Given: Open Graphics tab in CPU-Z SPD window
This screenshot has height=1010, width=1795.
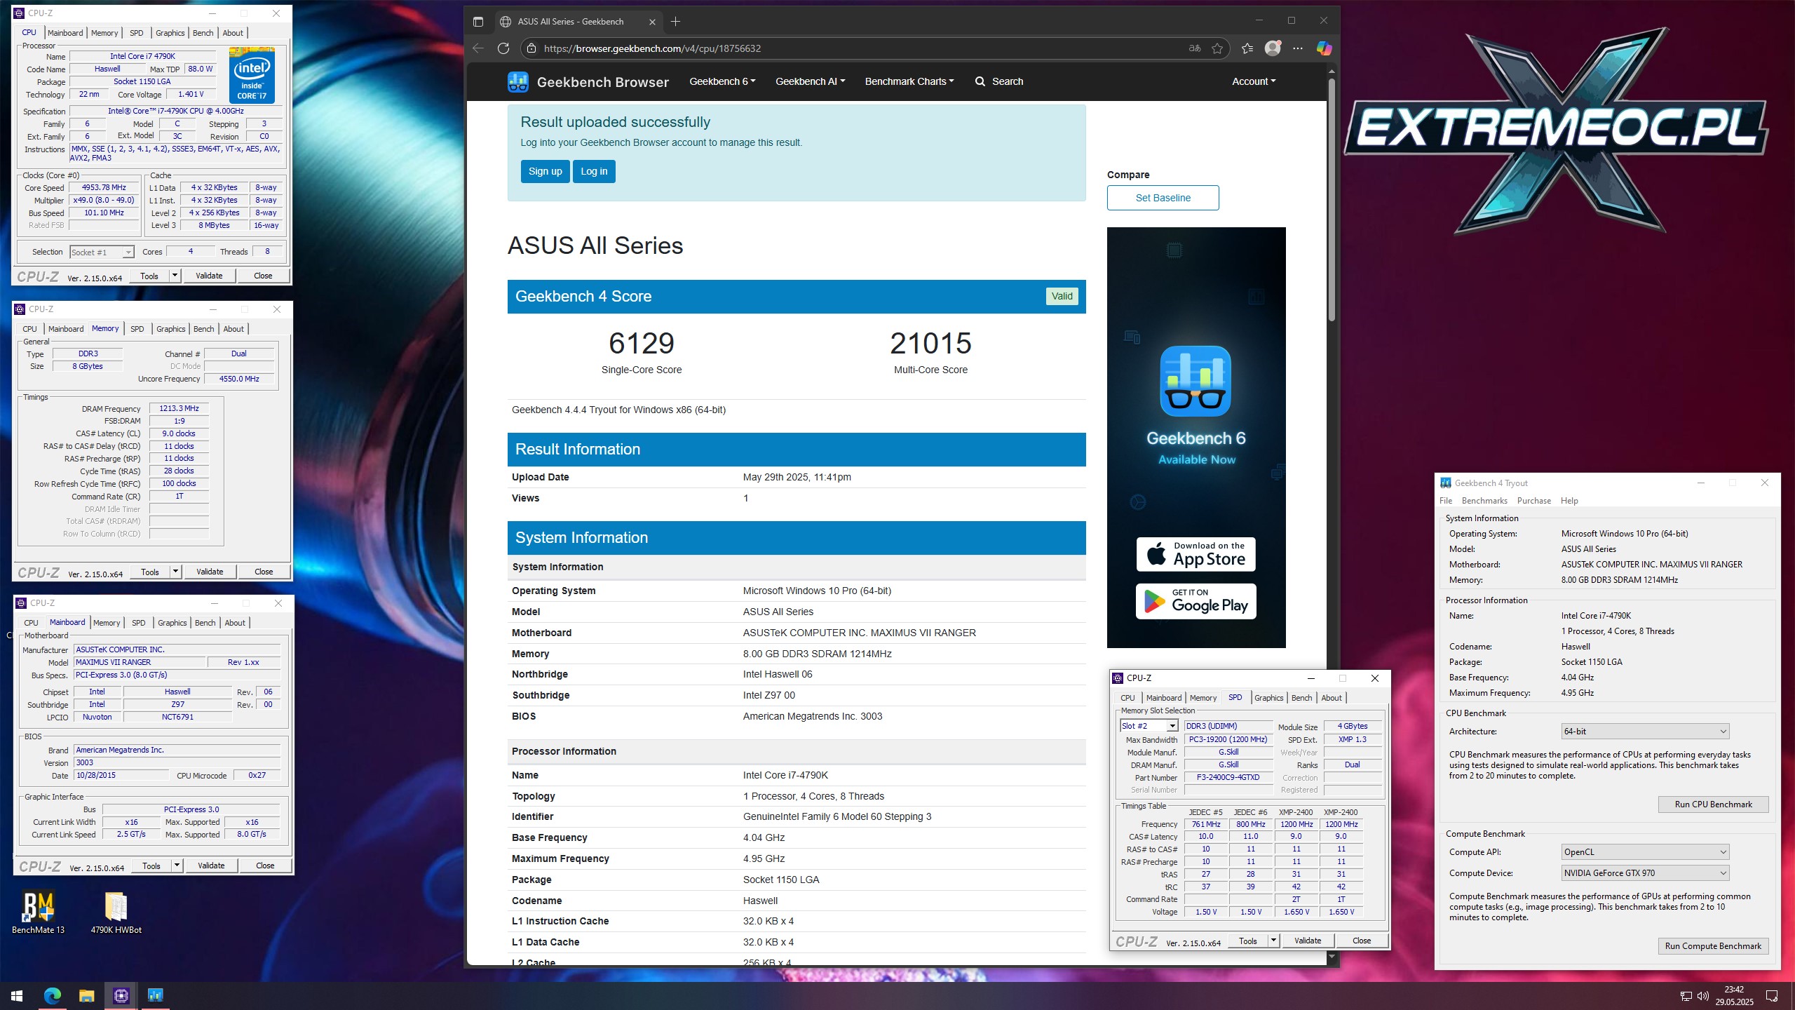Looking at the screenshot, I should click(1268, 698).
